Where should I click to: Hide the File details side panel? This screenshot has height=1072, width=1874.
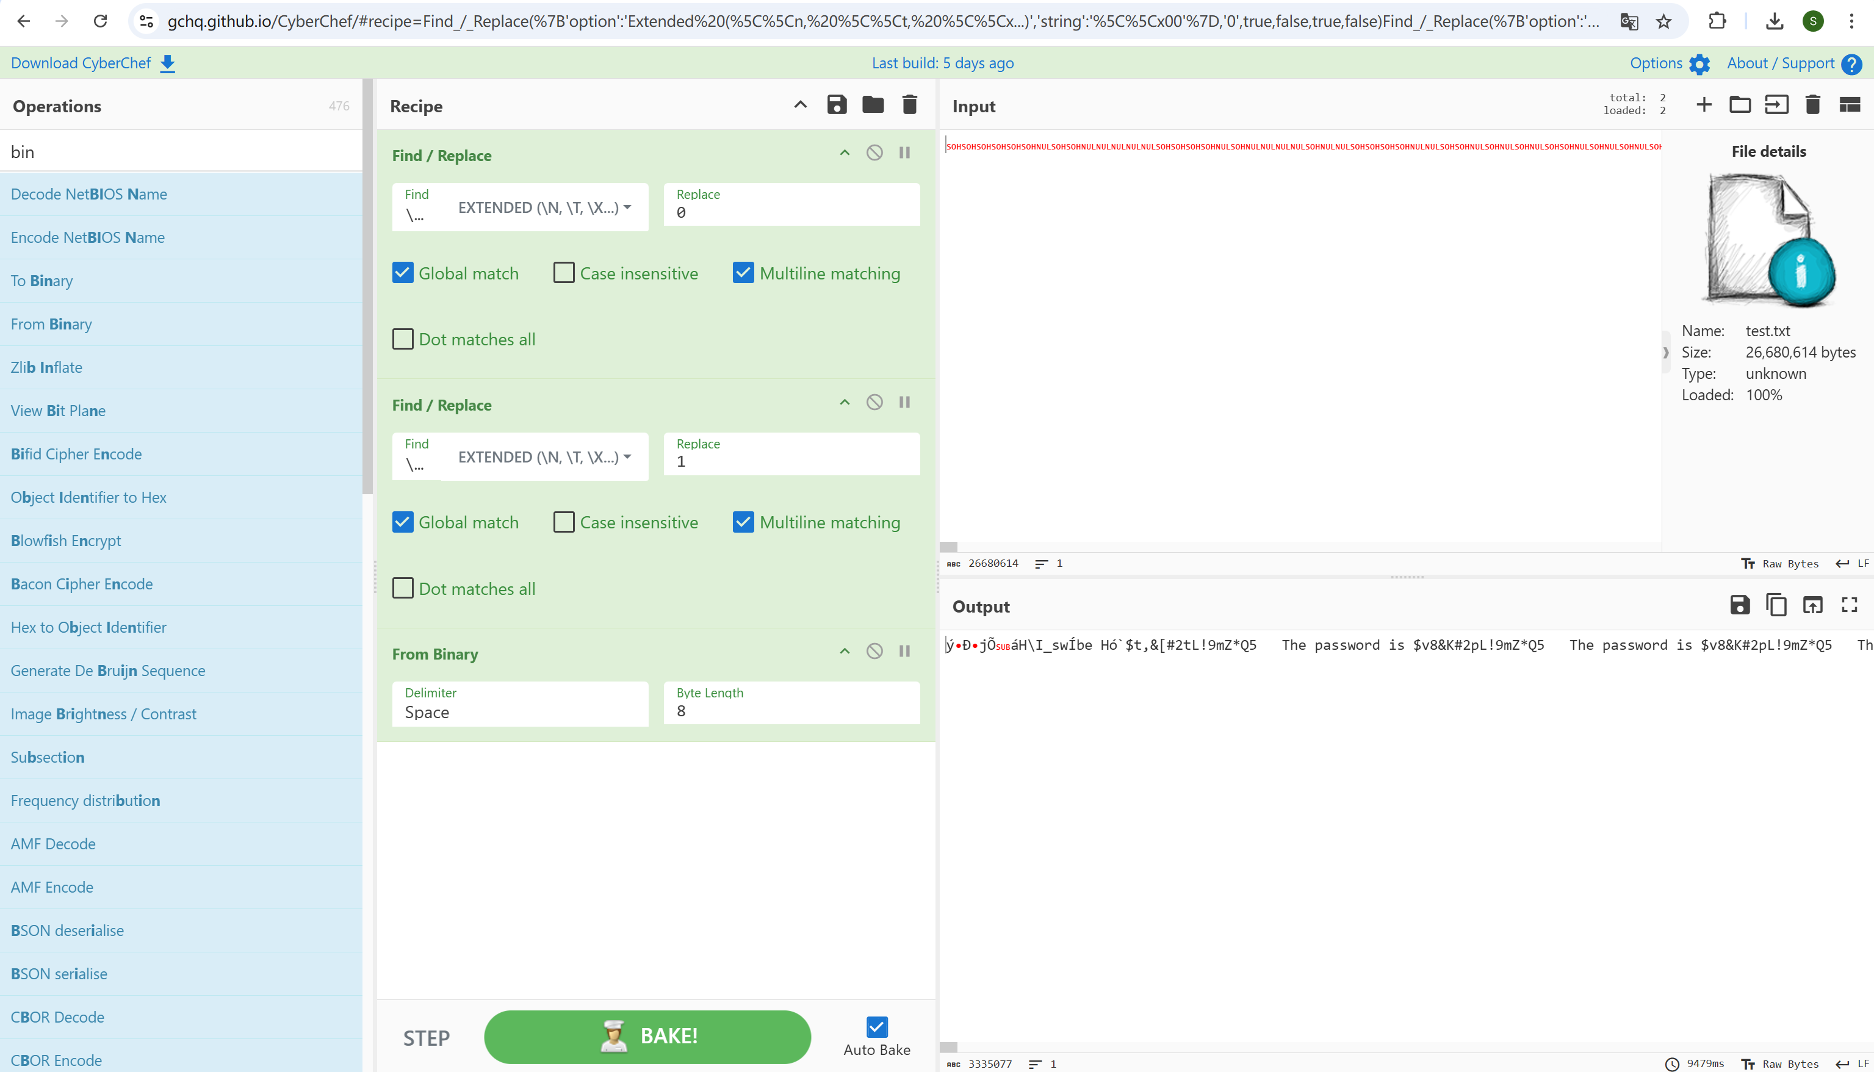1666,353
